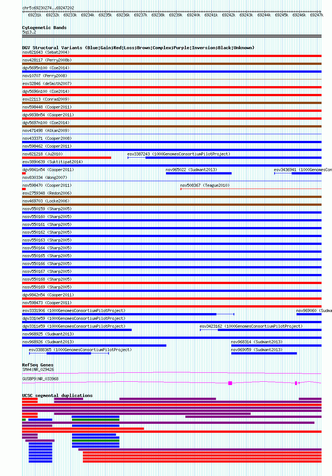Open the DGV Structural Variants track title

click(138, 48)
